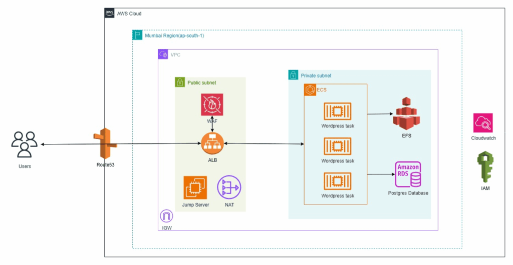This screenshot has height=265, width=513.
Task: Select the NAT gateway icon
Action: tap(228, 188)
